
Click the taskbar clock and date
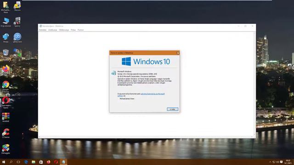(288, 162)
